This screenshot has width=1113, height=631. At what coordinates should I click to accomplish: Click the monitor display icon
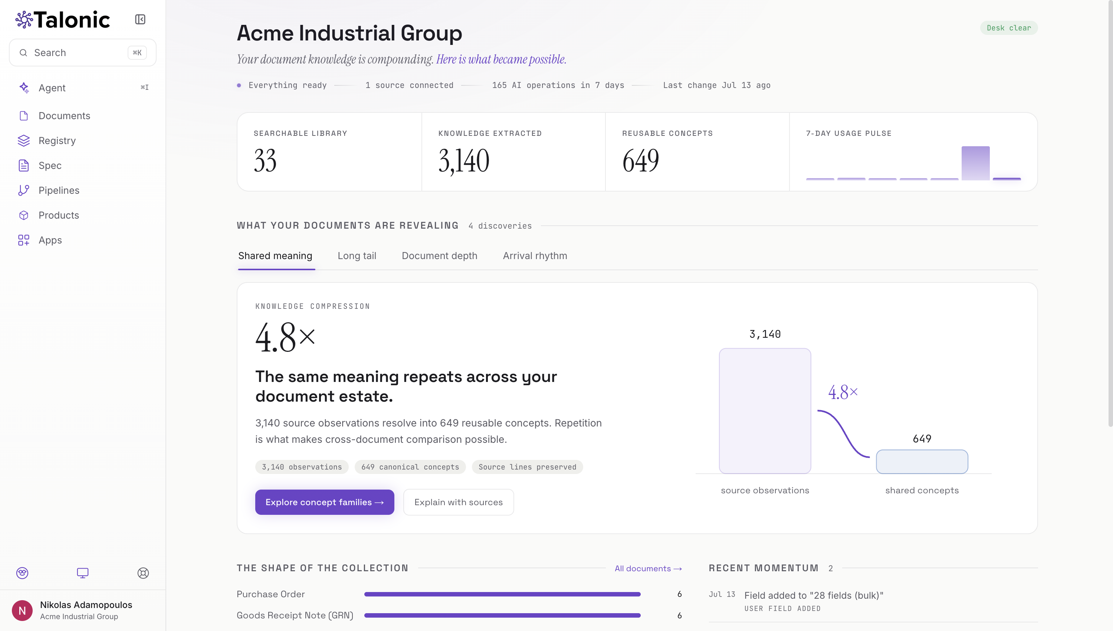point(83,573)
